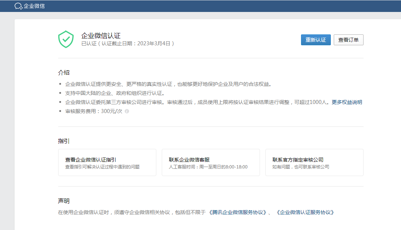401x230 pixels.
Task: Click the 指引 section heading
Action: tap(64, 141)
